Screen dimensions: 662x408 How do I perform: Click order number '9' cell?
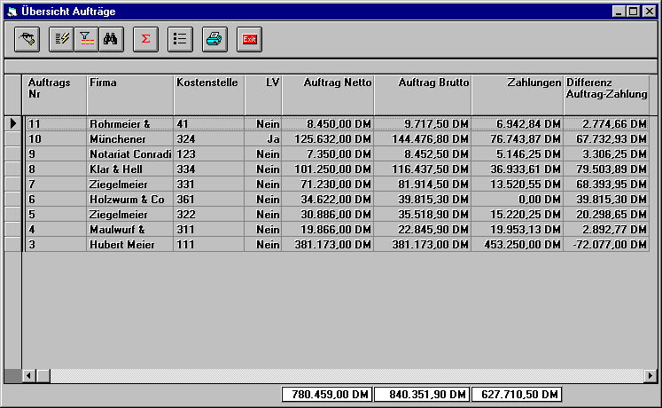pos(55,154)
